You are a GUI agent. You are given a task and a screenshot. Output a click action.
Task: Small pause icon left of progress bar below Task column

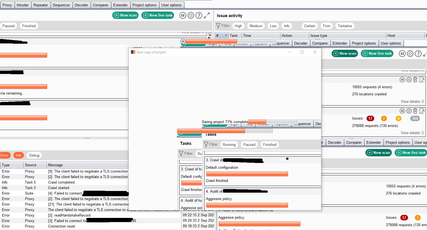click(x=183, y=41)
